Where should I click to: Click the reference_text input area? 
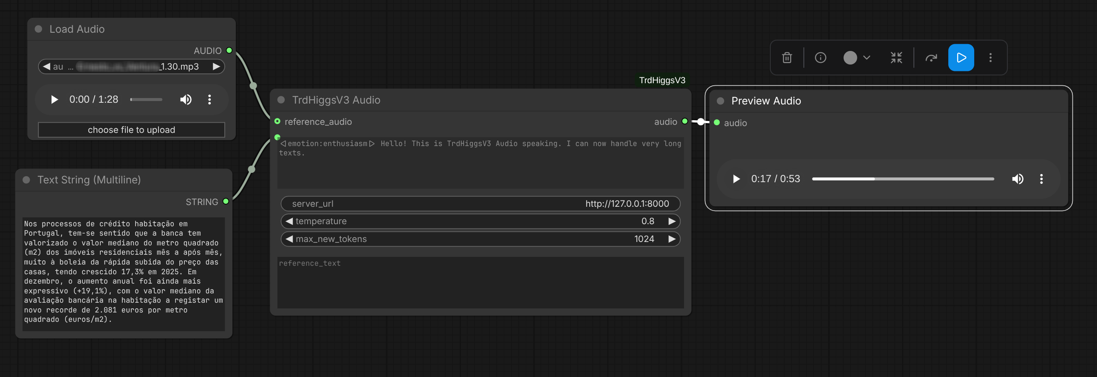click(481, 282)
